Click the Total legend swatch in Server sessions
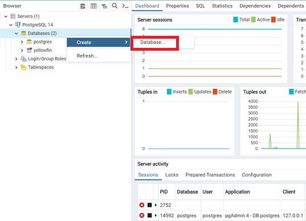Image resolution: width=306 pixels, height=221 pixels. [235, 19]
